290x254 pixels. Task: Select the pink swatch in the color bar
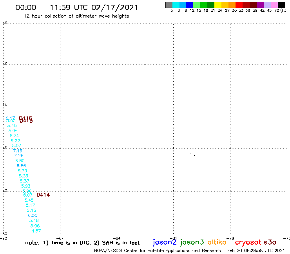[274, 5]
